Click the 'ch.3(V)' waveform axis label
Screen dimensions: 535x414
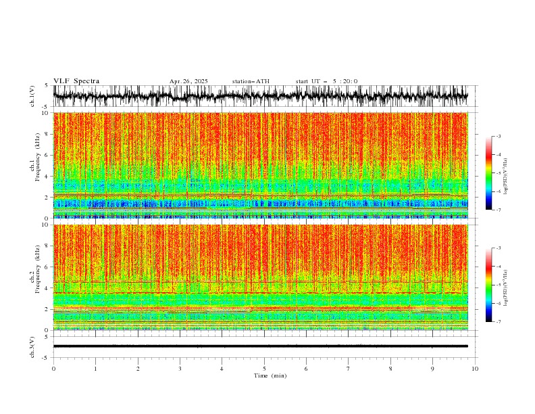click(x=32, y=347)
